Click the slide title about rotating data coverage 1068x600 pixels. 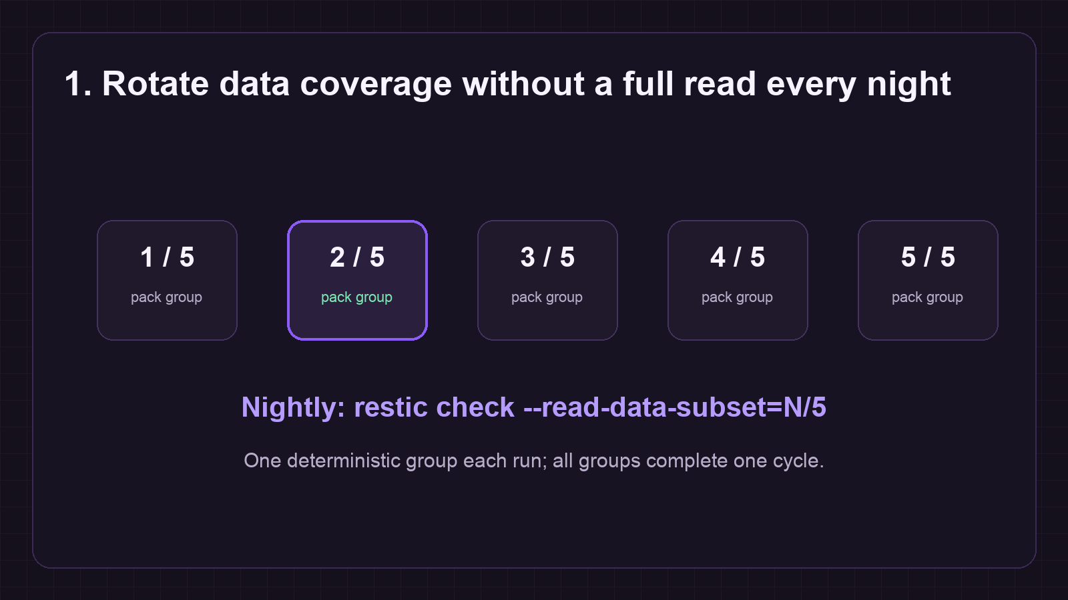click(x=507, y=85)
